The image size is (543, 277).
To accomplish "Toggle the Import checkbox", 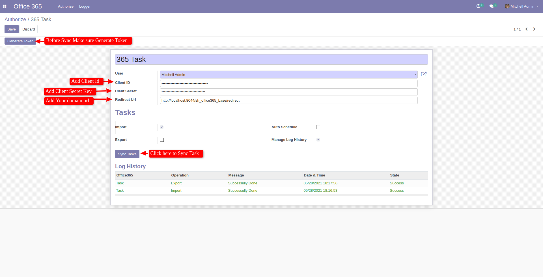I will pyautogui.click(x=162, y=127).
